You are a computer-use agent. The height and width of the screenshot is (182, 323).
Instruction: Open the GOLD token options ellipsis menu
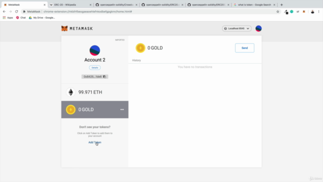click(122, 110)
